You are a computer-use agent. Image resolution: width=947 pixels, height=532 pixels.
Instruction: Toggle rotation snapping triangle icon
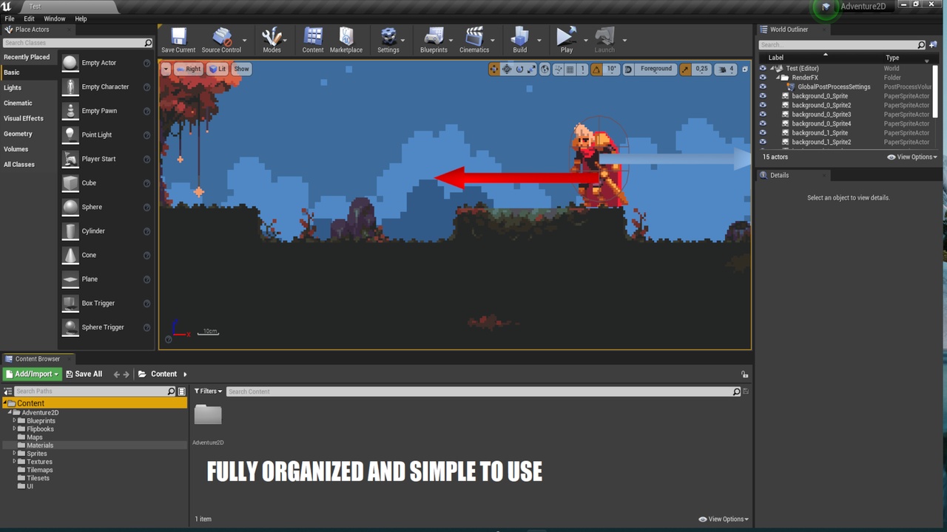point(596,69)
